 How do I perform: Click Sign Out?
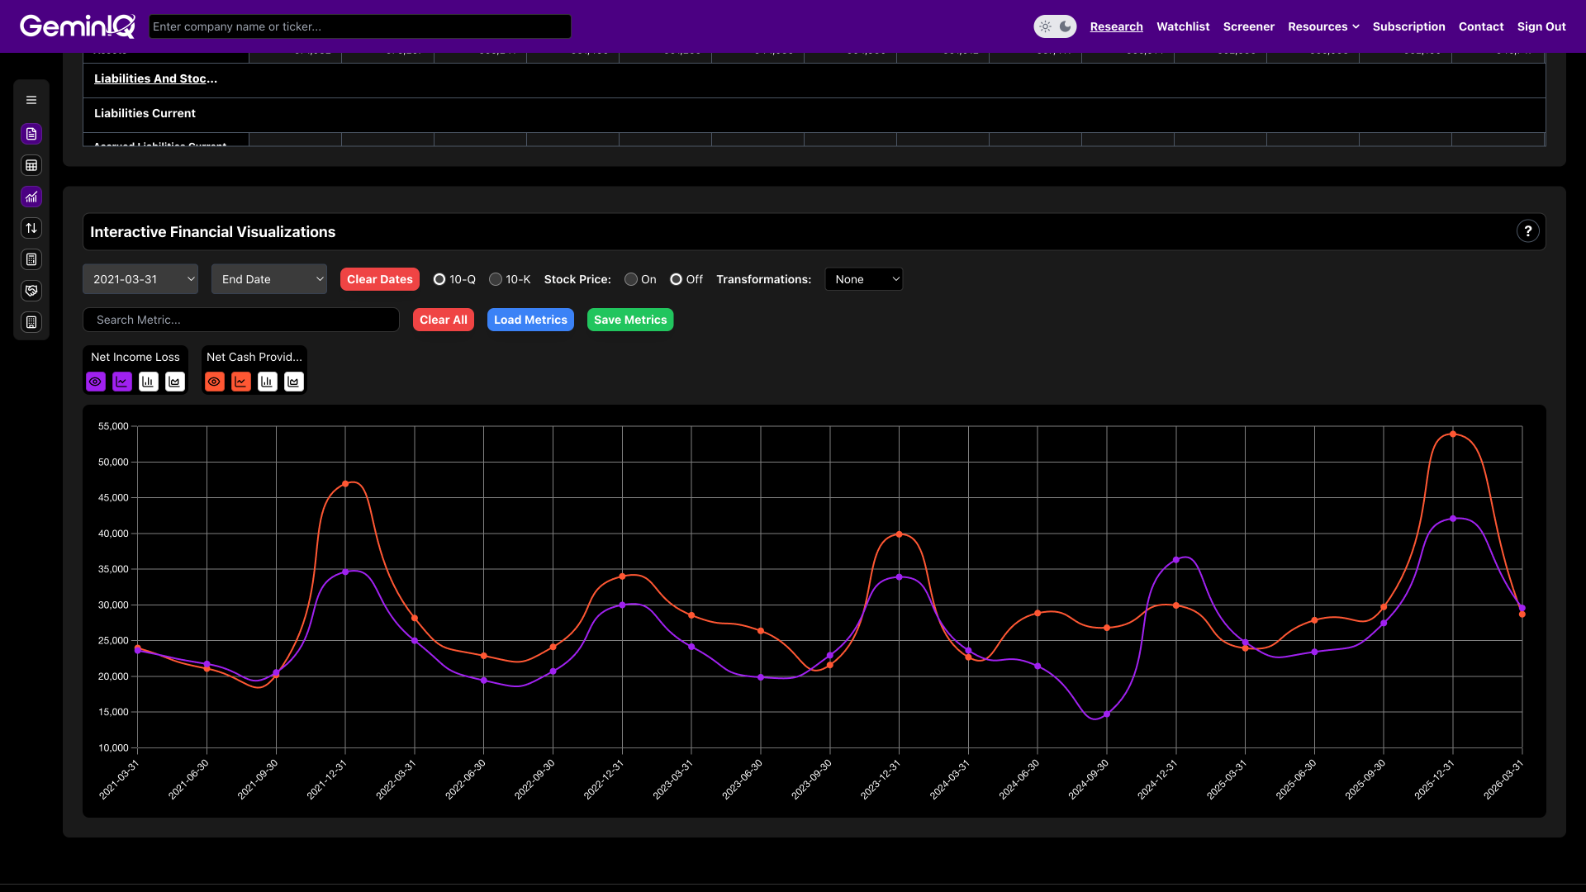[x=1541, y=26]
